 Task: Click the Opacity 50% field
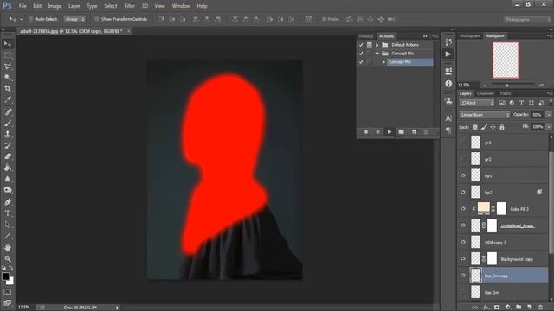[538, 115]
